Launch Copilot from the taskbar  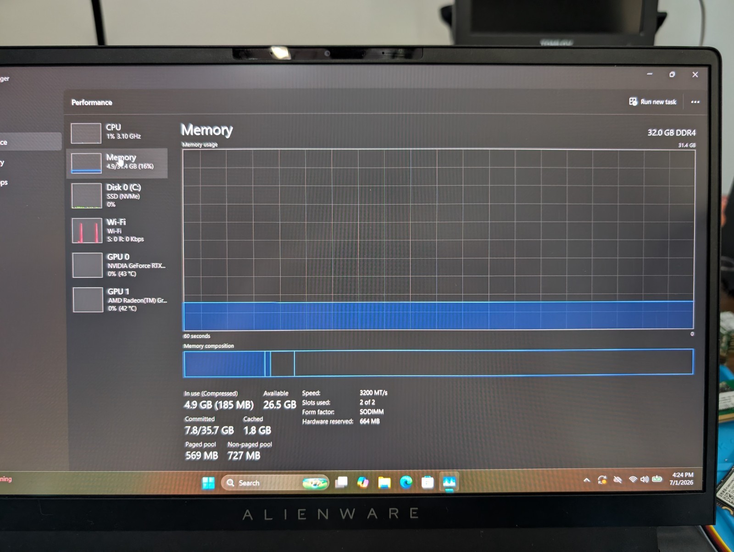363,482
